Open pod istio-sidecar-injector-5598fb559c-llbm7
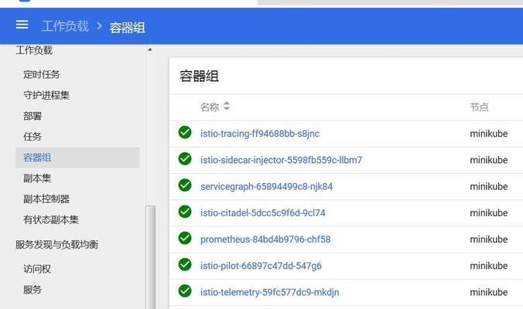 pos(281,160)
